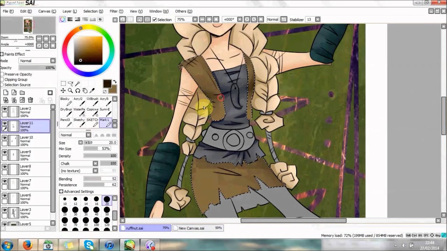Uncheck the Selection checkbox in toolbar
This screenshot has height=251, width=447.
tap(155, 20)
